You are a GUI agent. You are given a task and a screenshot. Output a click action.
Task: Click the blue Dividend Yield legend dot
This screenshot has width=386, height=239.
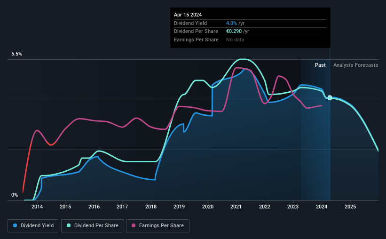pyautogui.click(x=16, y=226)
